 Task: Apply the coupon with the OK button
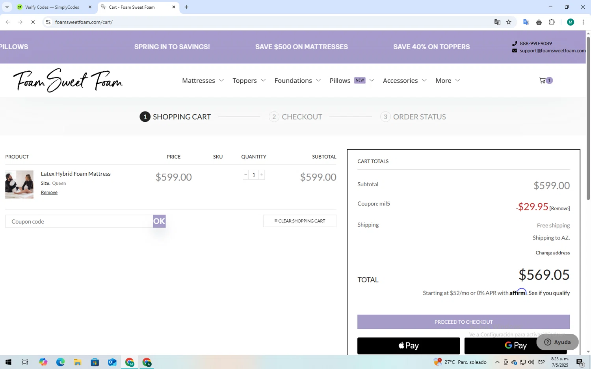click(159, 221)
